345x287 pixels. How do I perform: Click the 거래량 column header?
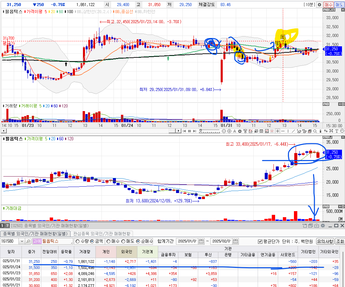click(85, 252)
